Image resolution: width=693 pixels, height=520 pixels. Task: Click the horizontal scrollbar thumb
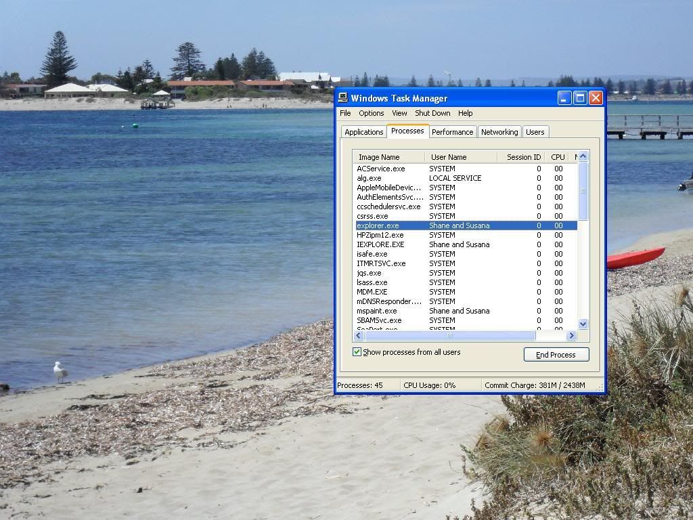pos(450,336)
